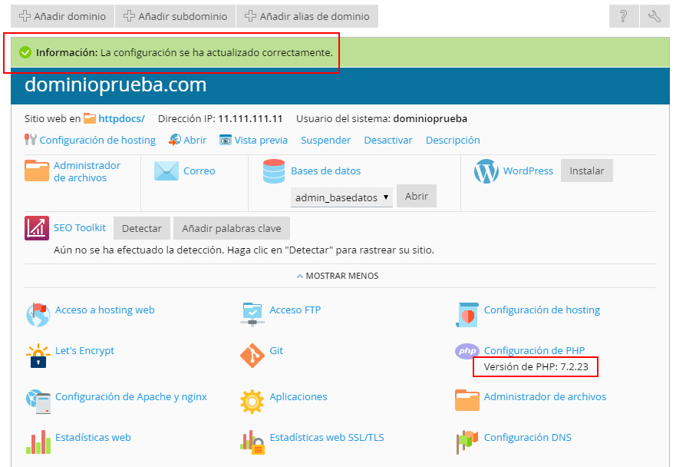Click the help question mark icon
Image resolution: width=676 pixels, height=467 pixels.
624,16
